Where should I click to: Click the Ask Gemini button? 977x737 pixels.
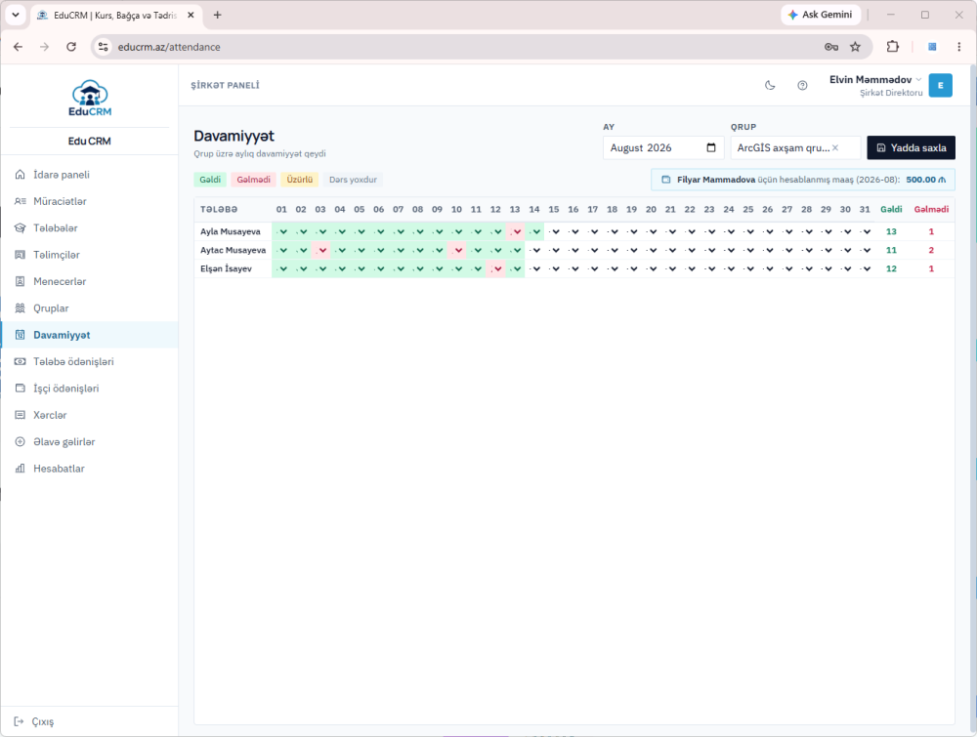pyautogui.click(x=821, y=15)
